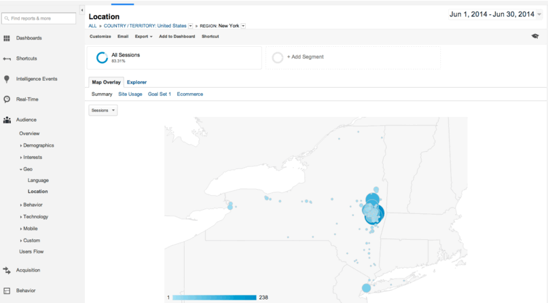Collapse the sidebar with the arrow handle
The width and height of the screenshot is (548, 303).
(81, 10)
